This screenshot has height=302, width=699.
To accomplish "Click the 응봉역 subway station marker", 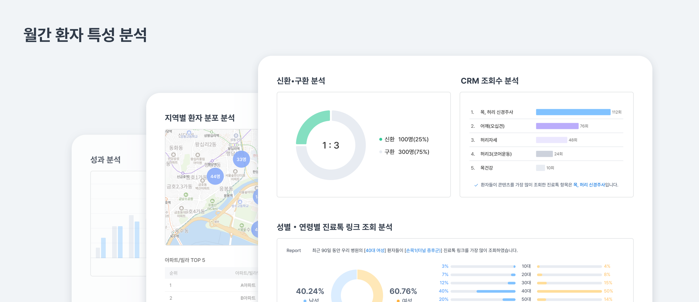I will 228,192.
